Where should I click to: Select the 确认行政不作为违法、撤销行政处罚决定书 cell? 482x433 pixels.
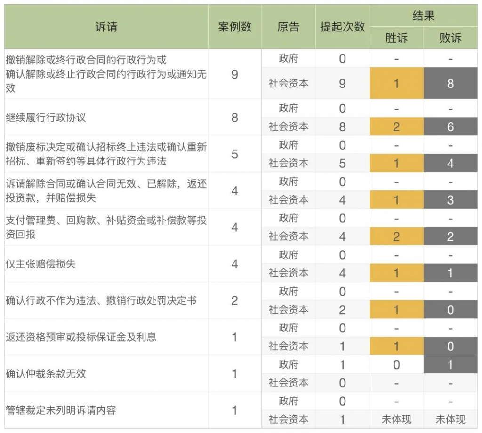(x=101, y=300)
